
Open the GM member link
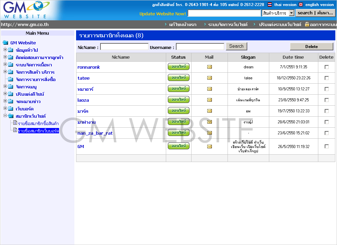[x=81, y=146]
